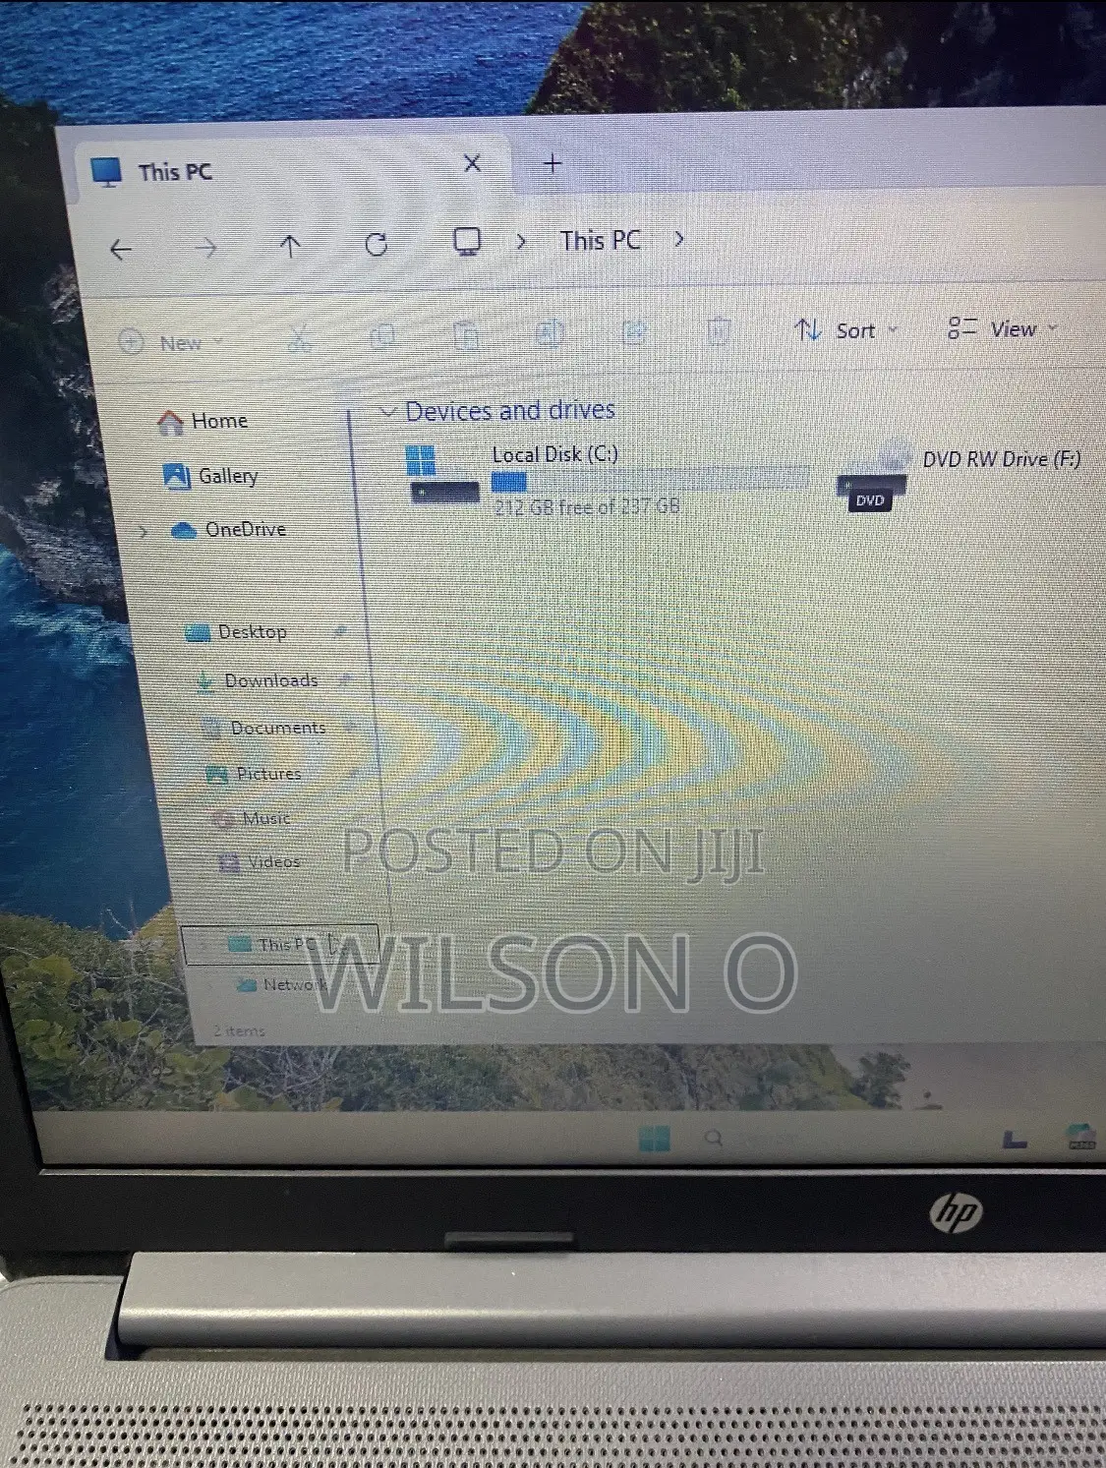Image resolution: width=1106 pixels, height=1468 pixels.
Task: Expand chevron before This PC in the address bar
Action: [x=521, y=241]
